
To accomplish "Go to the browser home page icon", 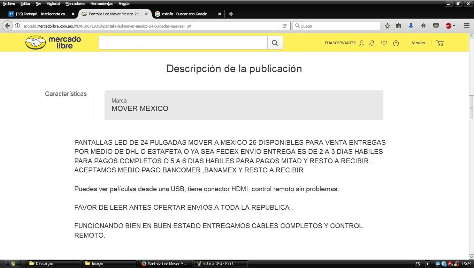I will 423,26.
